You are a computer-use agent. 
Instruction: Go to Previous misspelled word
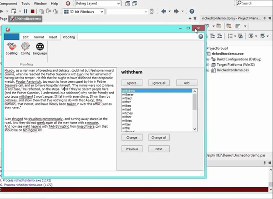pyautogui.click(x=132, y=149)
